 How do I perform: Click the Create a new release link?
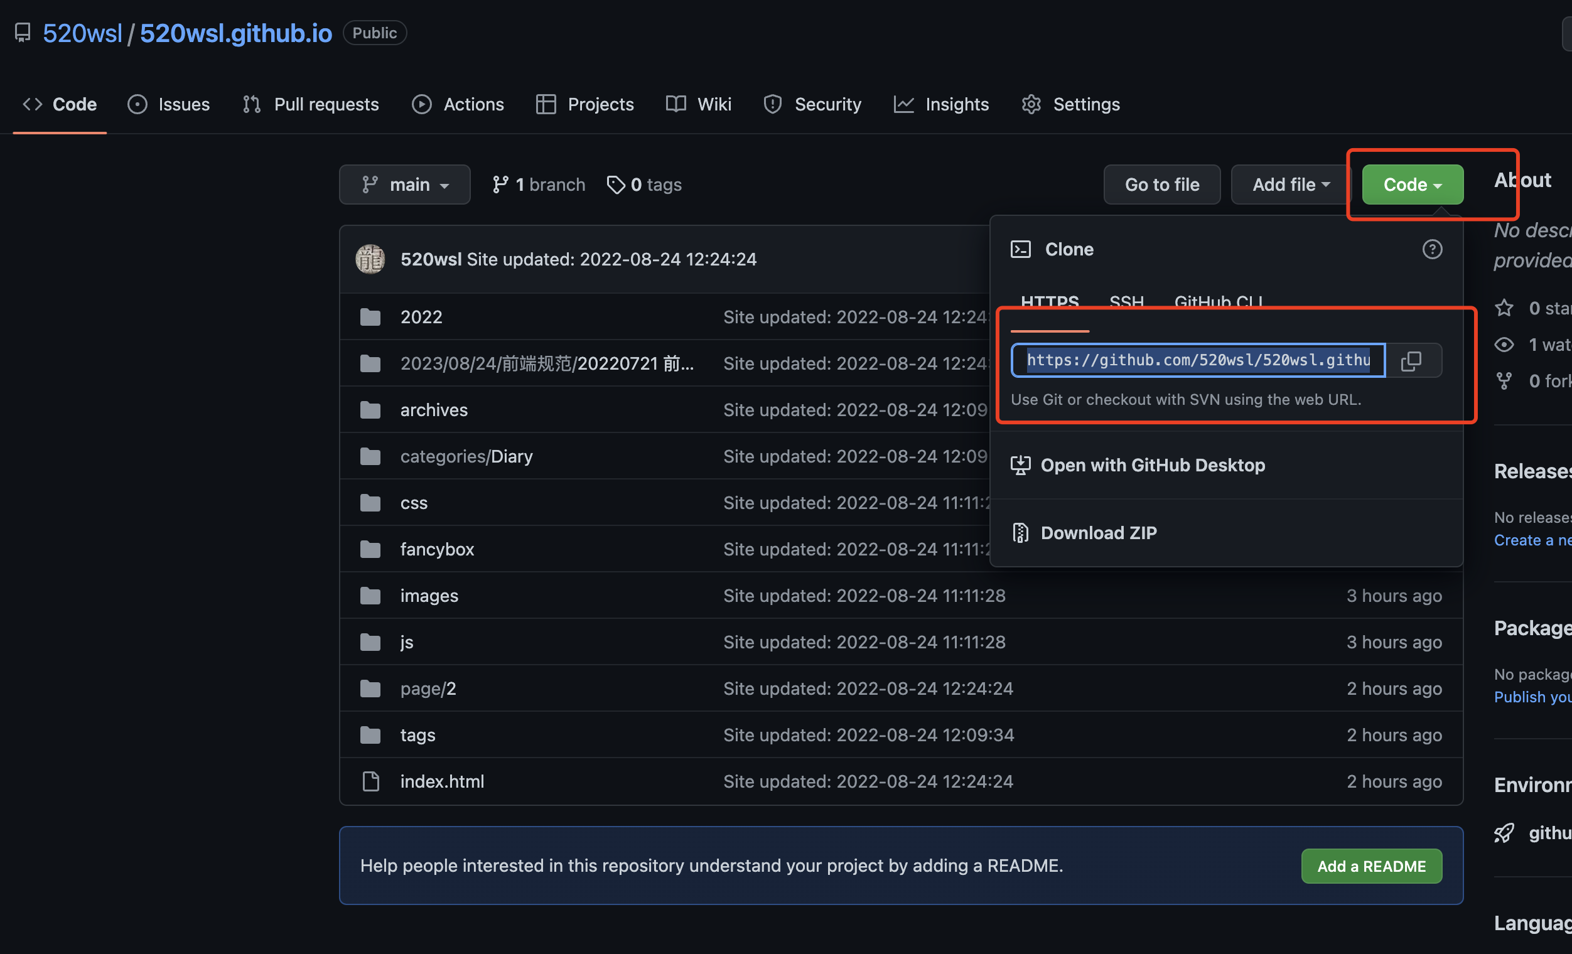(1532, 540)
